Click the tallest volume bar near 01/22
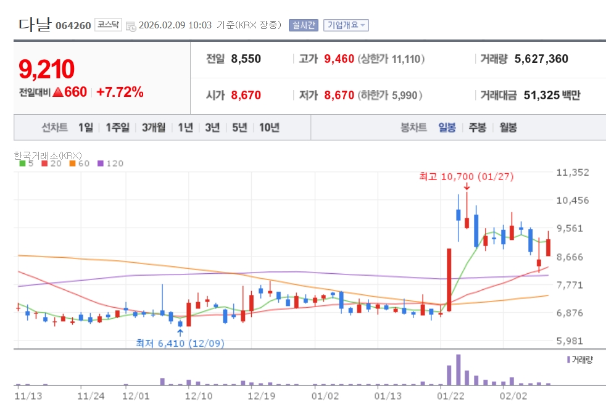606x420 pixels. [459, 370]
